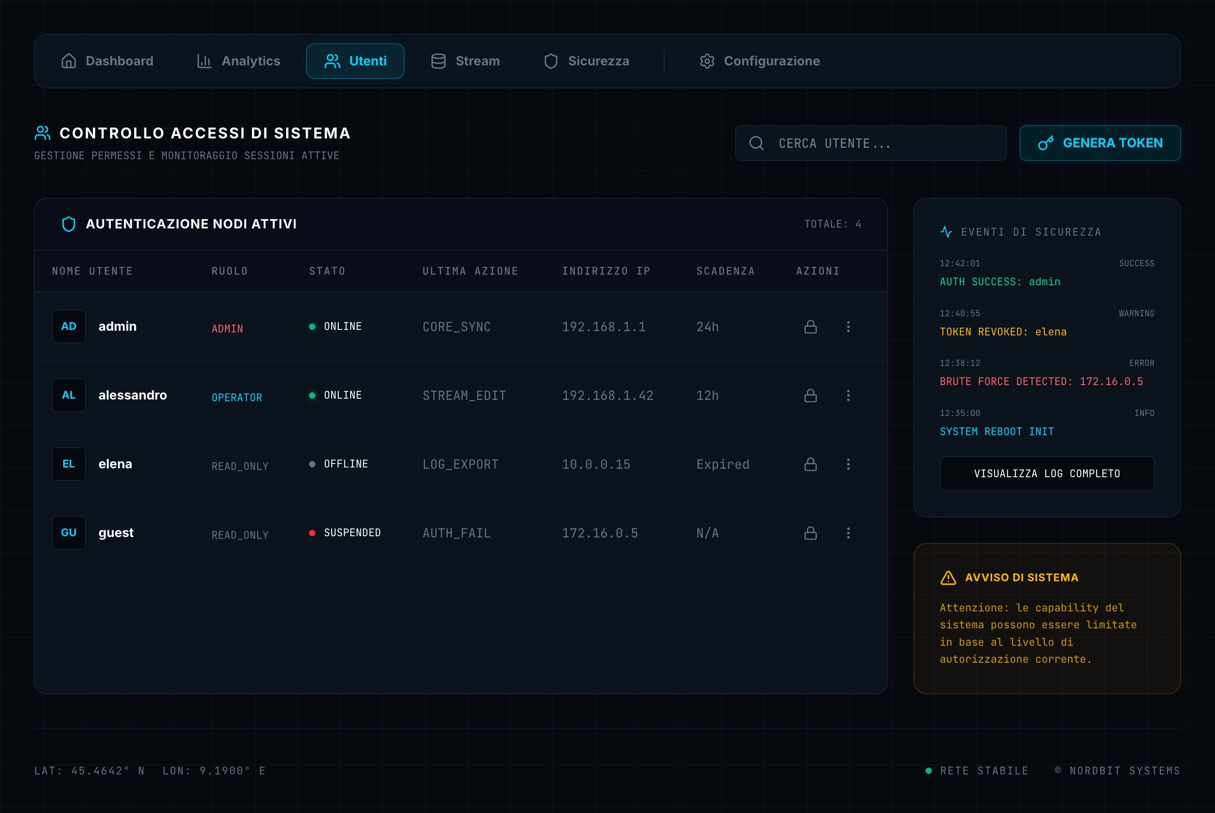The image size is (1215, 813).
Task: Click the AD avatar badge
Action: click(68, 326)
